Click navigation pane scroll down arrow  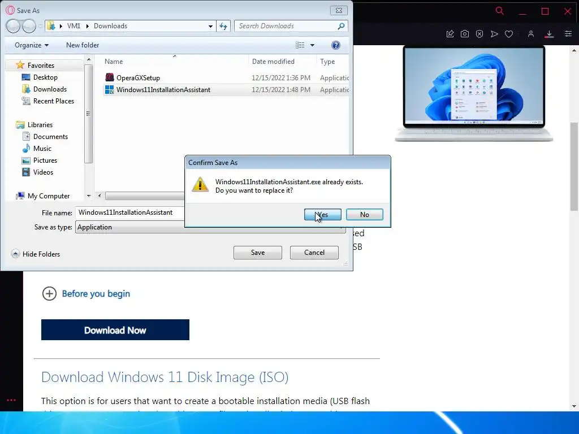(x=89, y=196)
